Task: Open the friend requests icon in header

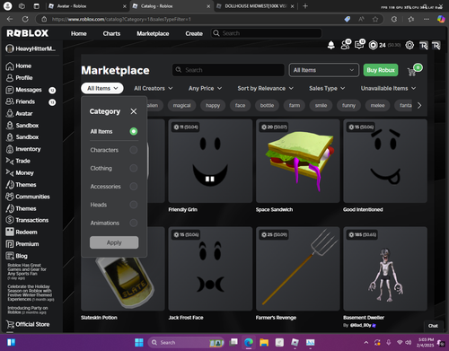Action: (x=346, y=45)
